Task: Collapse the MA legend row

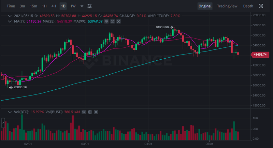Action: point(10,21)
